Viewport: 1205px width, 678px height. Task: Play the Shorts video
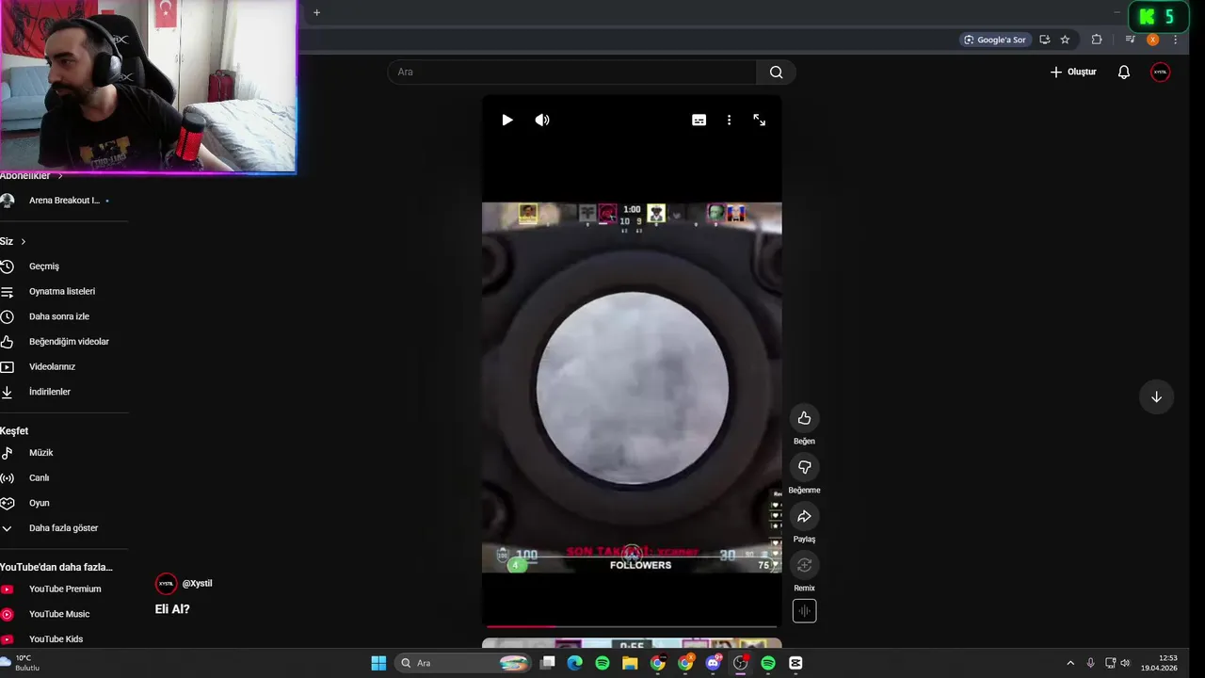pyautogui.click(x=507, y=120)
